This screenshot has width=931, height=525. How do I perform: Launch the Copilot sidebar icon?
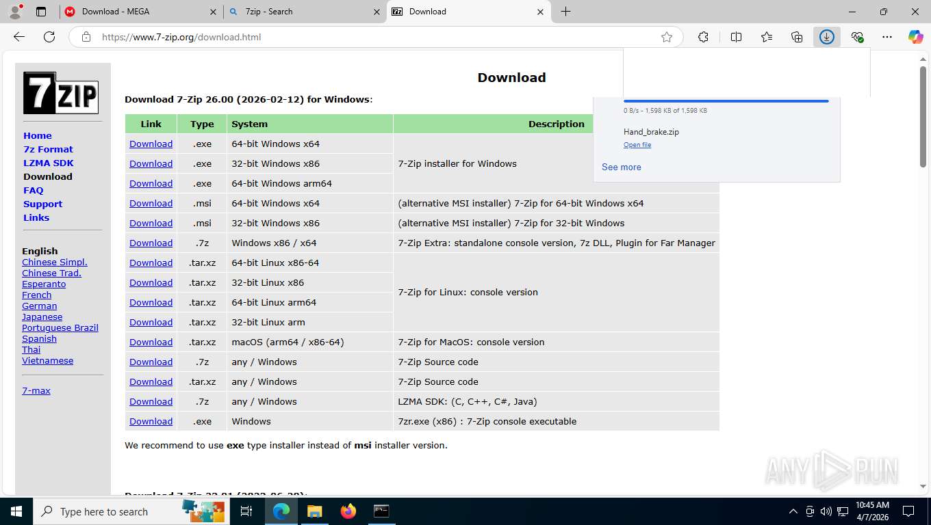tap(915, 37)
